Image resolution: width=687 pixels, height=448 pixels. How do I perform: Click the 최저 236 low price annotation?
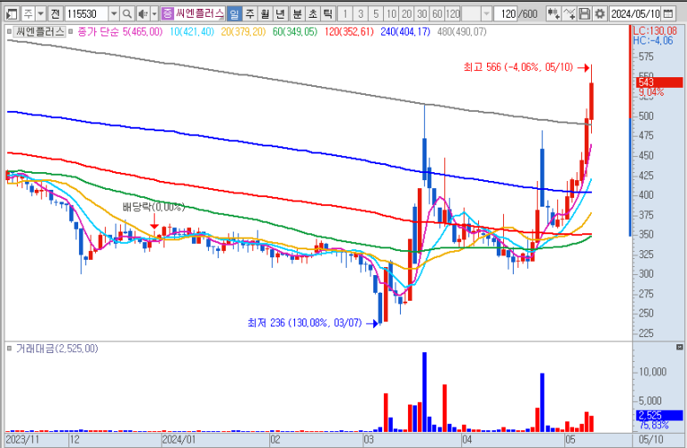point(305,323)
